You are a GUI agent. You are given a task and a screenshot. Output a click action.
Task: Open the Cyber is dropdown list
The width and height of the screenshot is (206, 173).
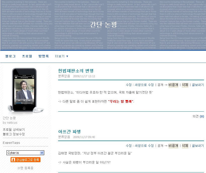25,153
